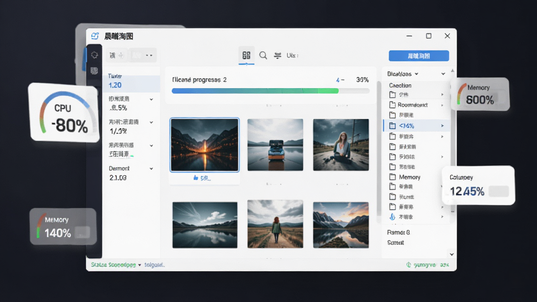Open the lake with cloud reflection thumbnail

[x=205, y=225]
